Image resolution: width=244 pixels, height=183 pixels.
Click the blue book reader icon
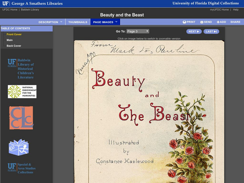19,147
